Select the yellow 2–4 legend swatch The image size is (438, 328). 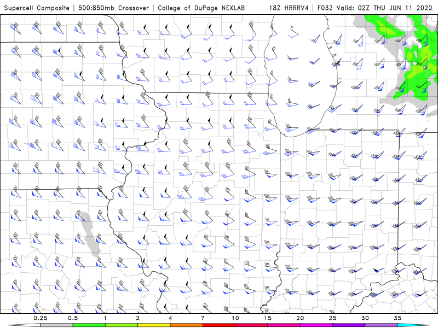154,325
